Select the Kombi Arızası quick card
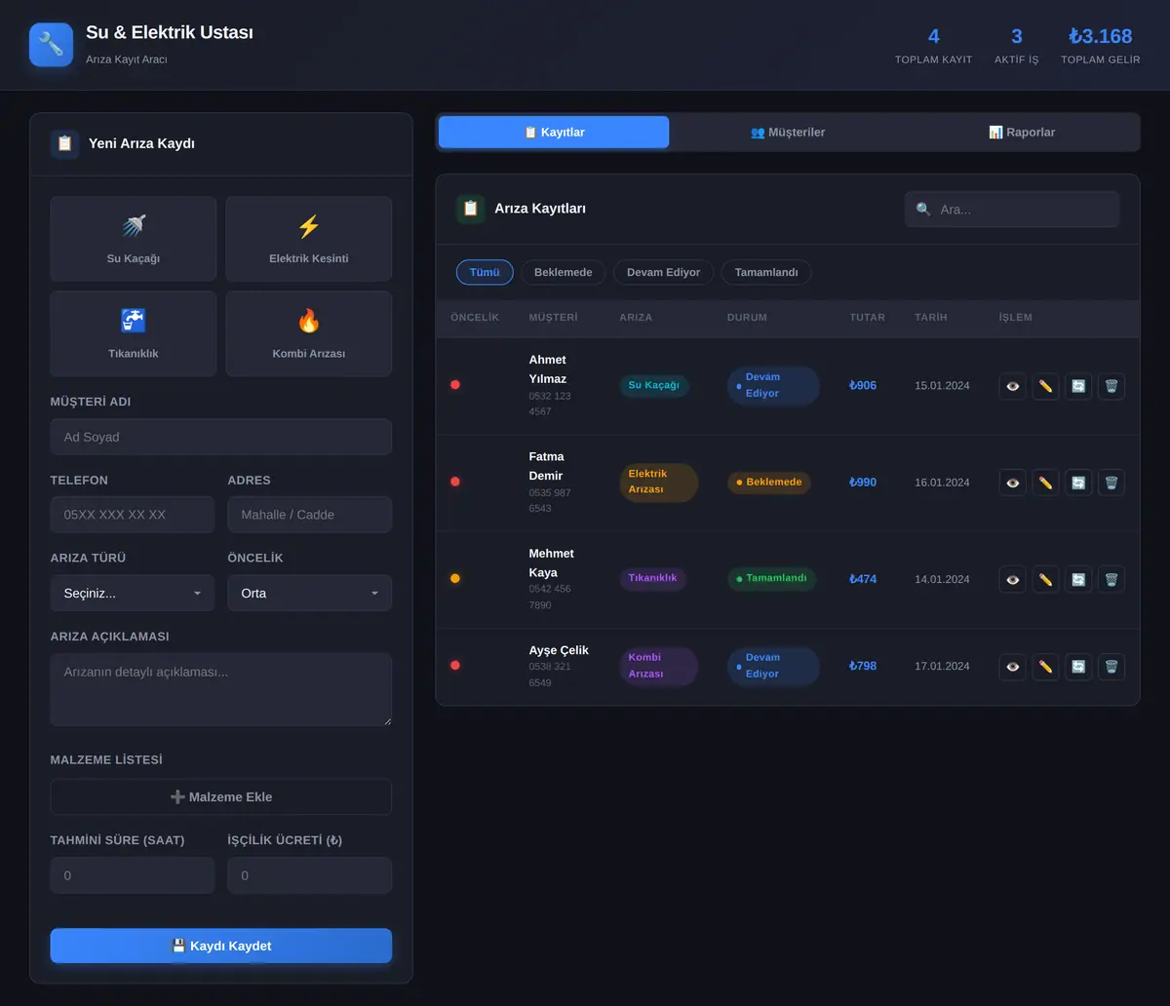The height and width of the screenshot is (1006, 1170). click(309, 333)
